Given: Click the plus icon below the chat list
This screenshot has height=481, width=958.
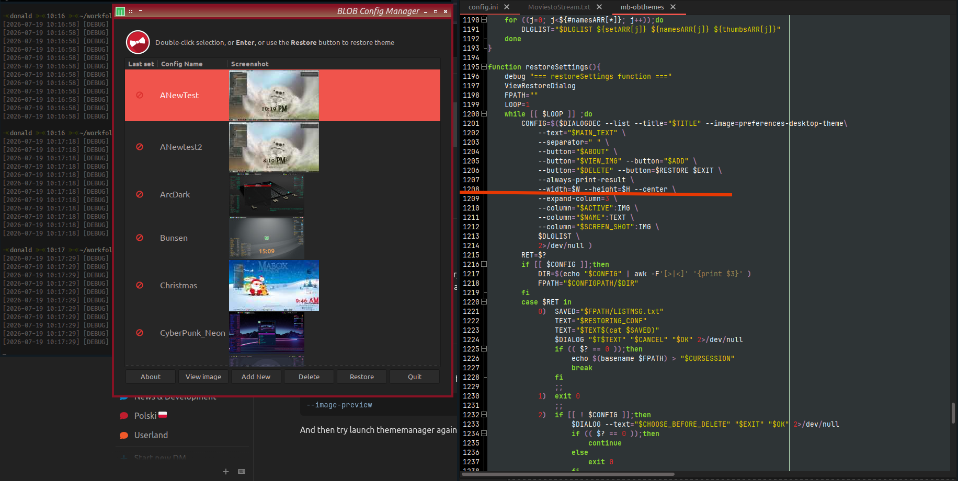Looking at the screenshot, I should click(226, 471).
